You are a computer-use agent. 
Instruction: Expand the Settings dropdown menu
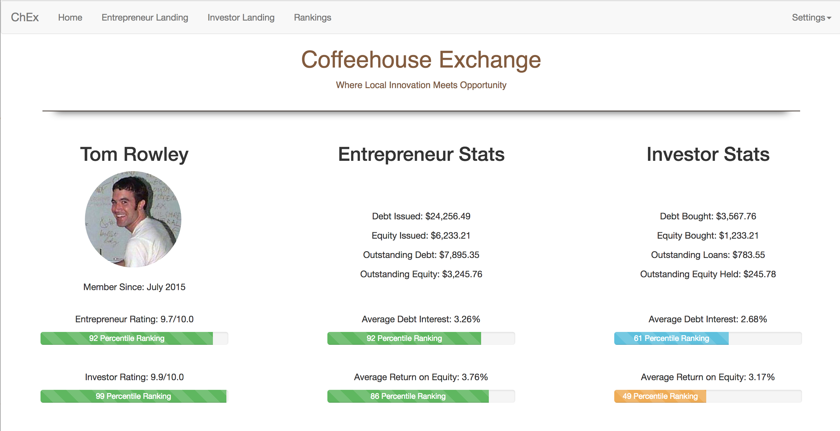pyautogui.click(x=811, y=17)
